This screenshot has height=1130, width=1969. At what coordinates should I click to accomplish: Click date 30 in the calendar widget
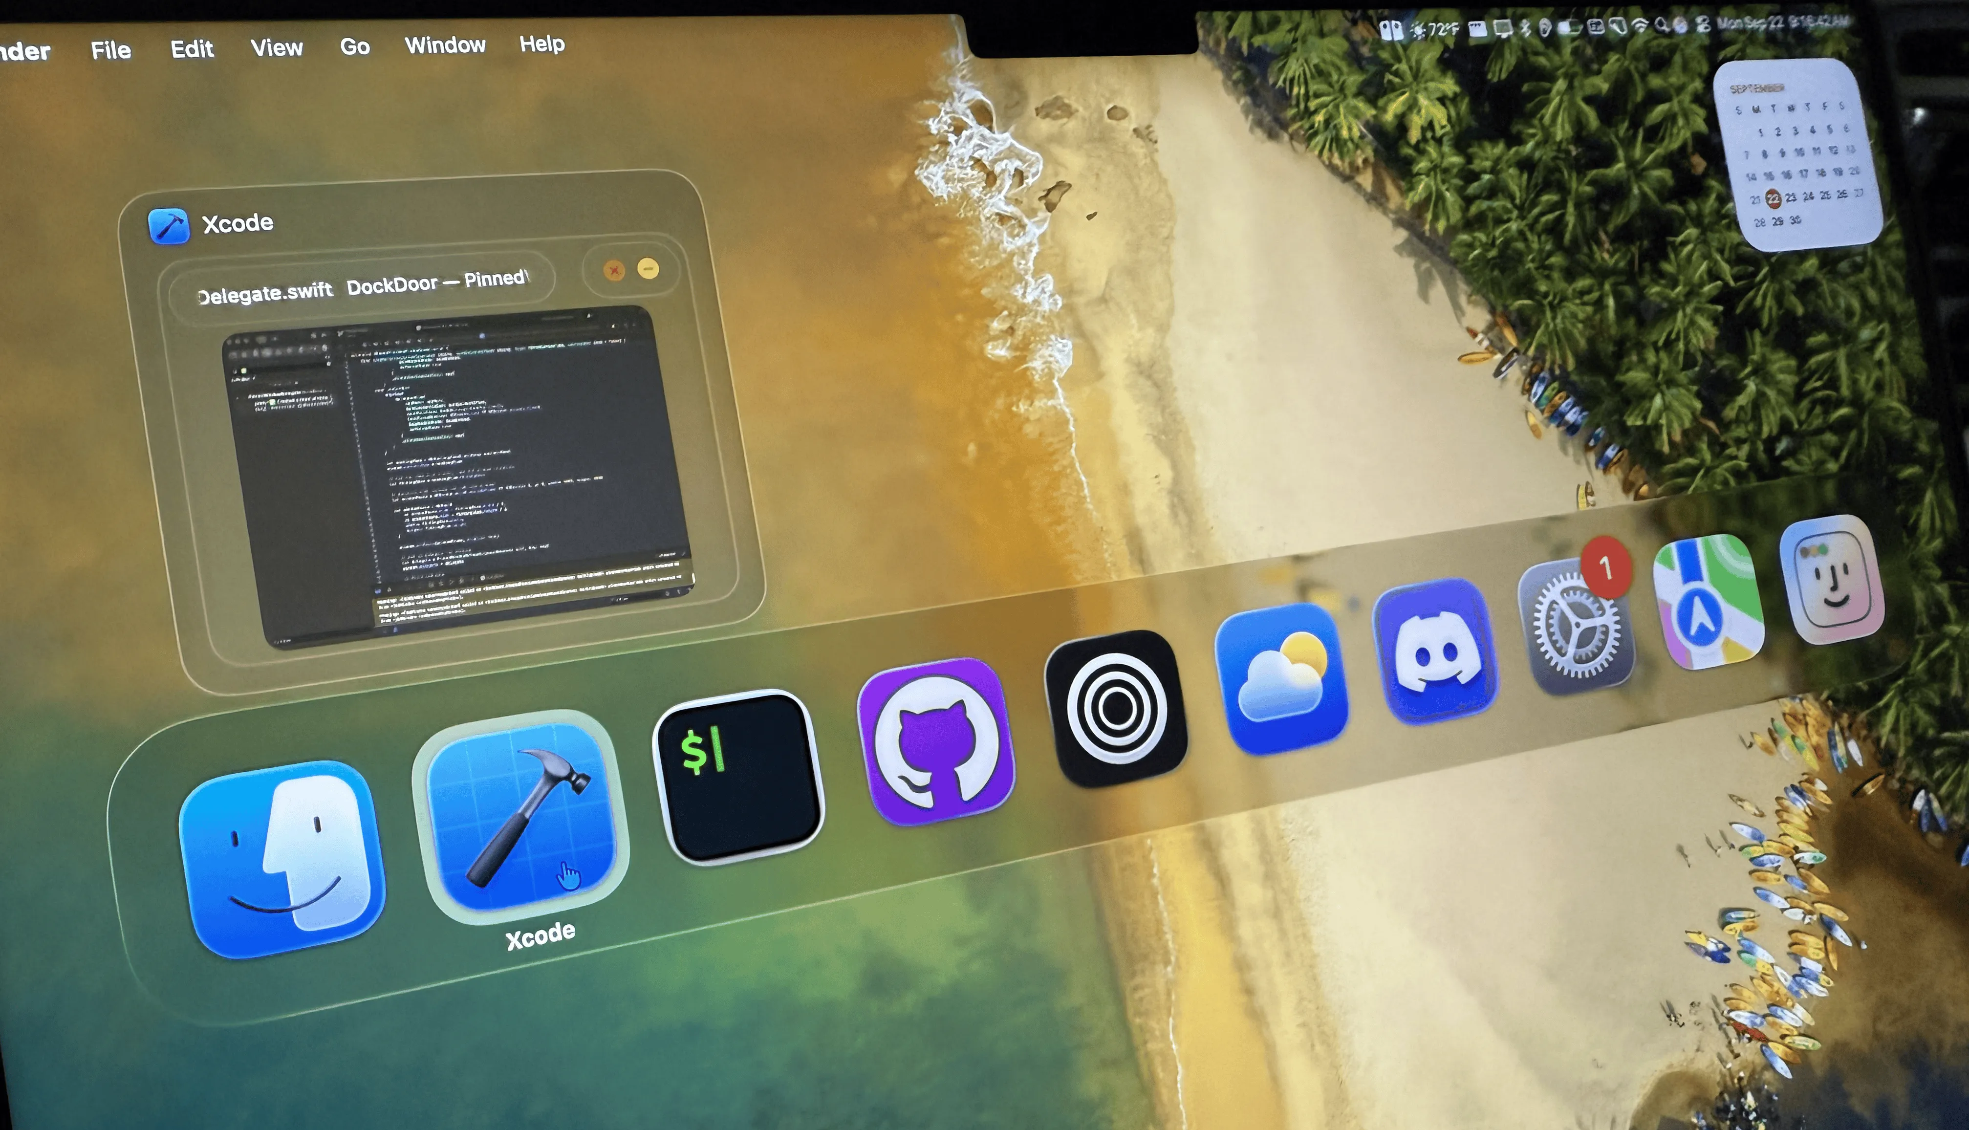tap(1795, 220)
